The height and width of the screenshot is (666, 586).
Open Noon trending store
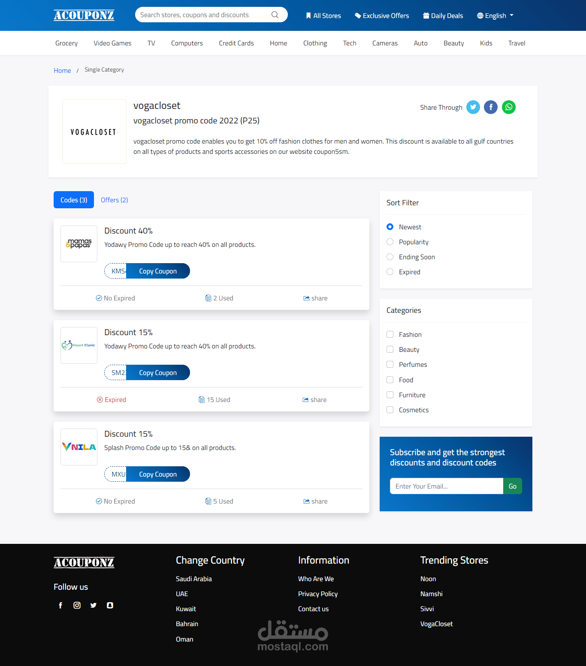(428, 579)
